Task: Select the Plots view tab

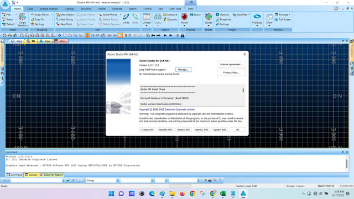Action: click(x=60, y=41)
